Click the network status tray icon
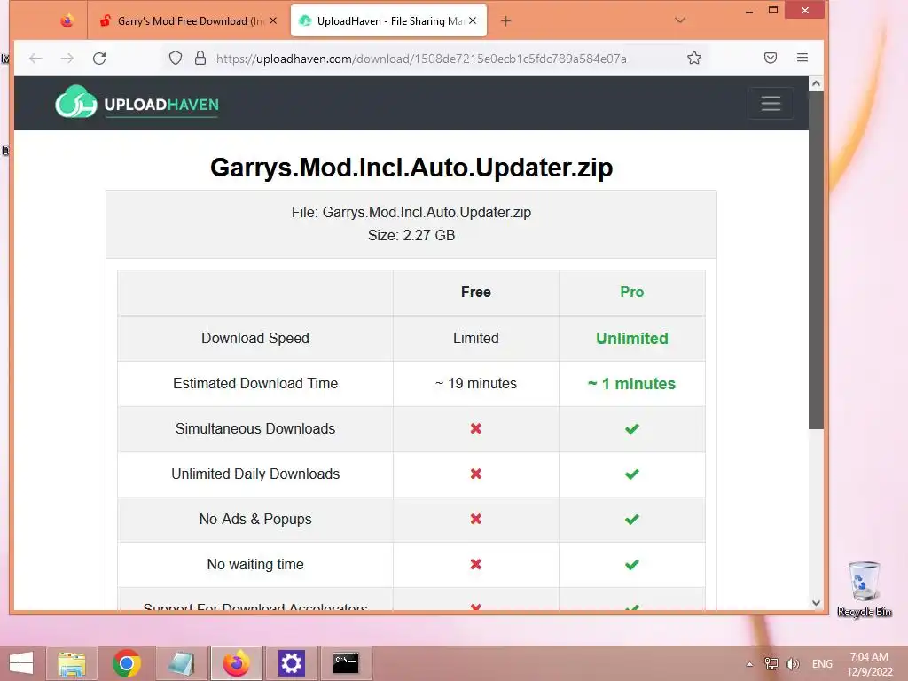Viewport: 908px width, 681px height. click(x=771, y=664)
